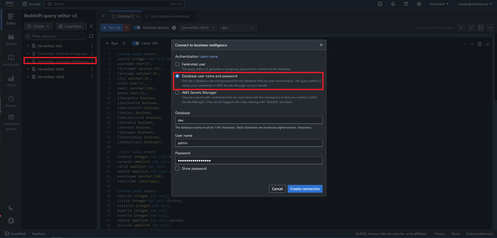Toggle Isolated session switch

pyautogui.click(x=137, y=28)
